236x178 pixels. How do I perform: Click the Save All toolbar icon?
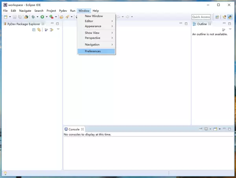pyautogui.click(x=20, y=17)
